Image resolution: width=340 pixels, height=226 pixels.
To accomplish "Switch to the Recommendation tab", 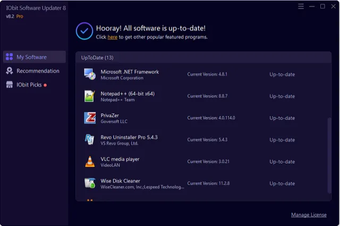I will (37, 71).
